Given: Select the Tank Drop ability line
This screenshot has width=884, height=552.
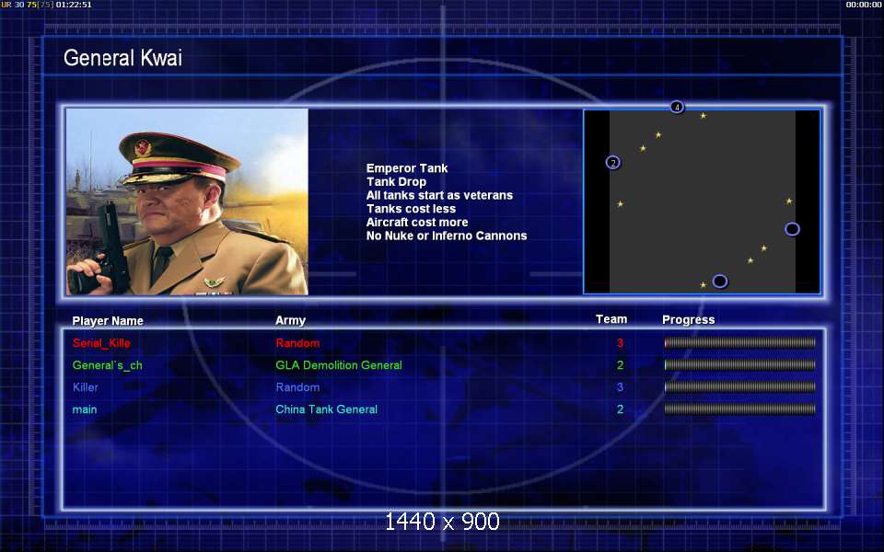Looking at the screenshot, I should (x=396, y=182).
